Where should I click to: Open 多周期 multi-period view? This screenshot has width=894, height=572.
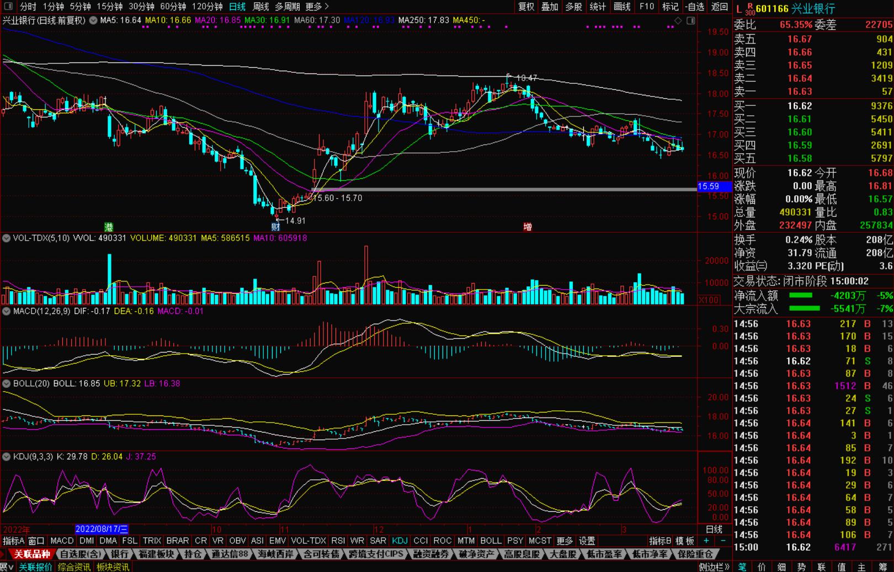[288, 7]
